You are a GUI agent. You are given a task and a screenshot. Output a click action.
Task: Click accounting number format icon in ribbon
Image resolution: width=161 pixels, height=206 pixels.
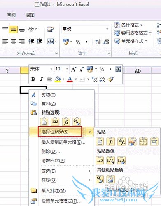(x=66, y=42)
